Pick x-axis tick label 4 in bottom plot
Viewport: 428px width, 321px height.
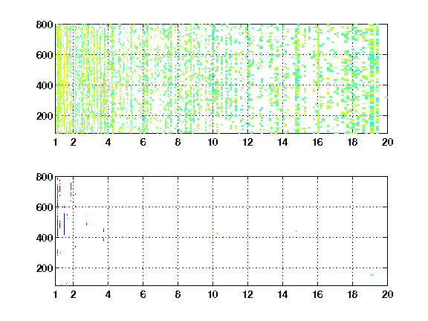coord(108,294)
